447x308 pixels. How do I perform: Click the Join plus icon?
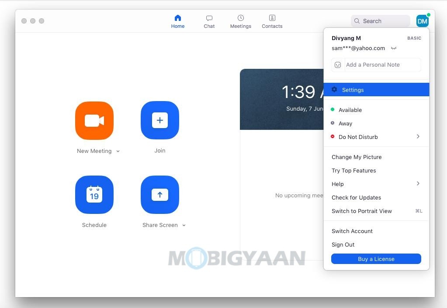[159, 121]
